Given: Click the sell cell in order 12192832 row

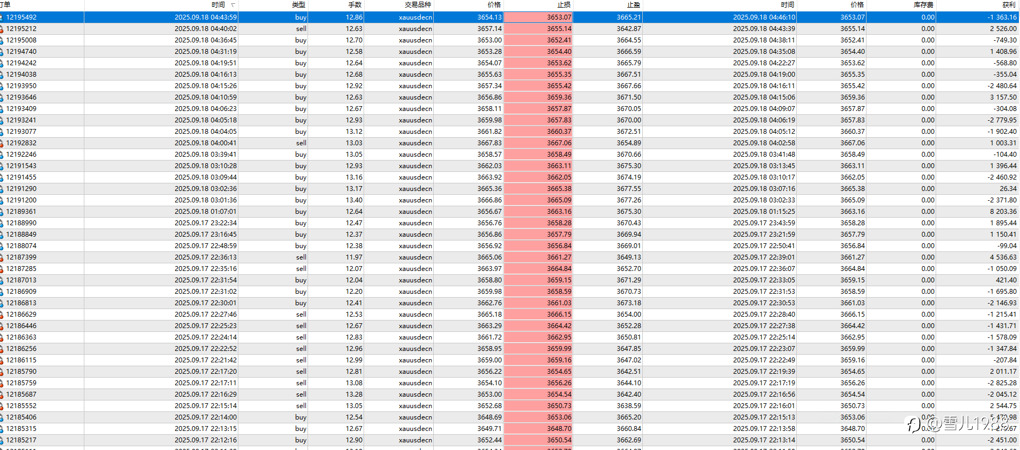Looking at the screenshot, I should pyautogui.click(x=301, y=143).
